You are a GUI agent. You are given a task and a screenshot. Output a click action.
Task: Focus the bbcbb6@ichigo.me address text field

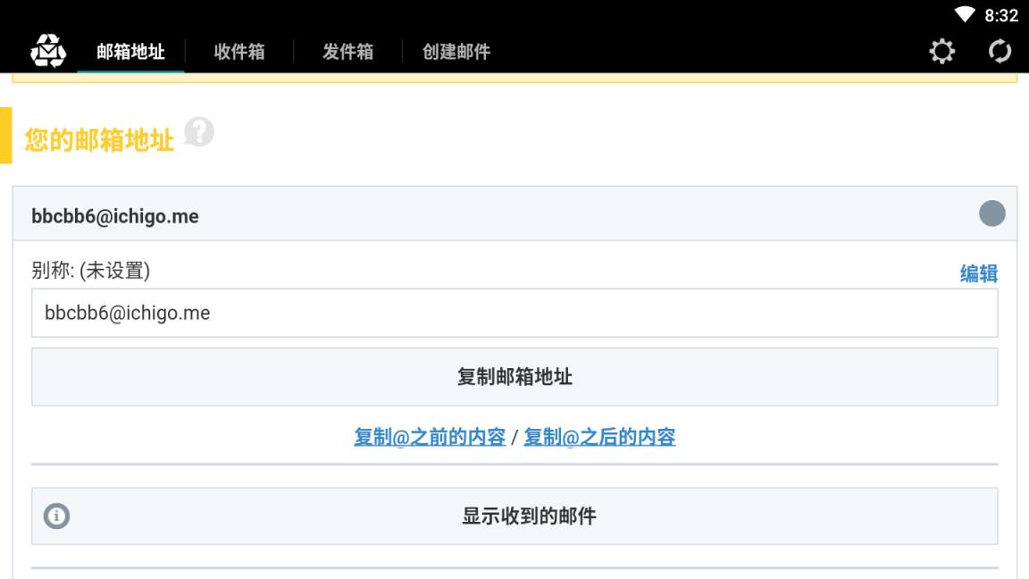514,313
